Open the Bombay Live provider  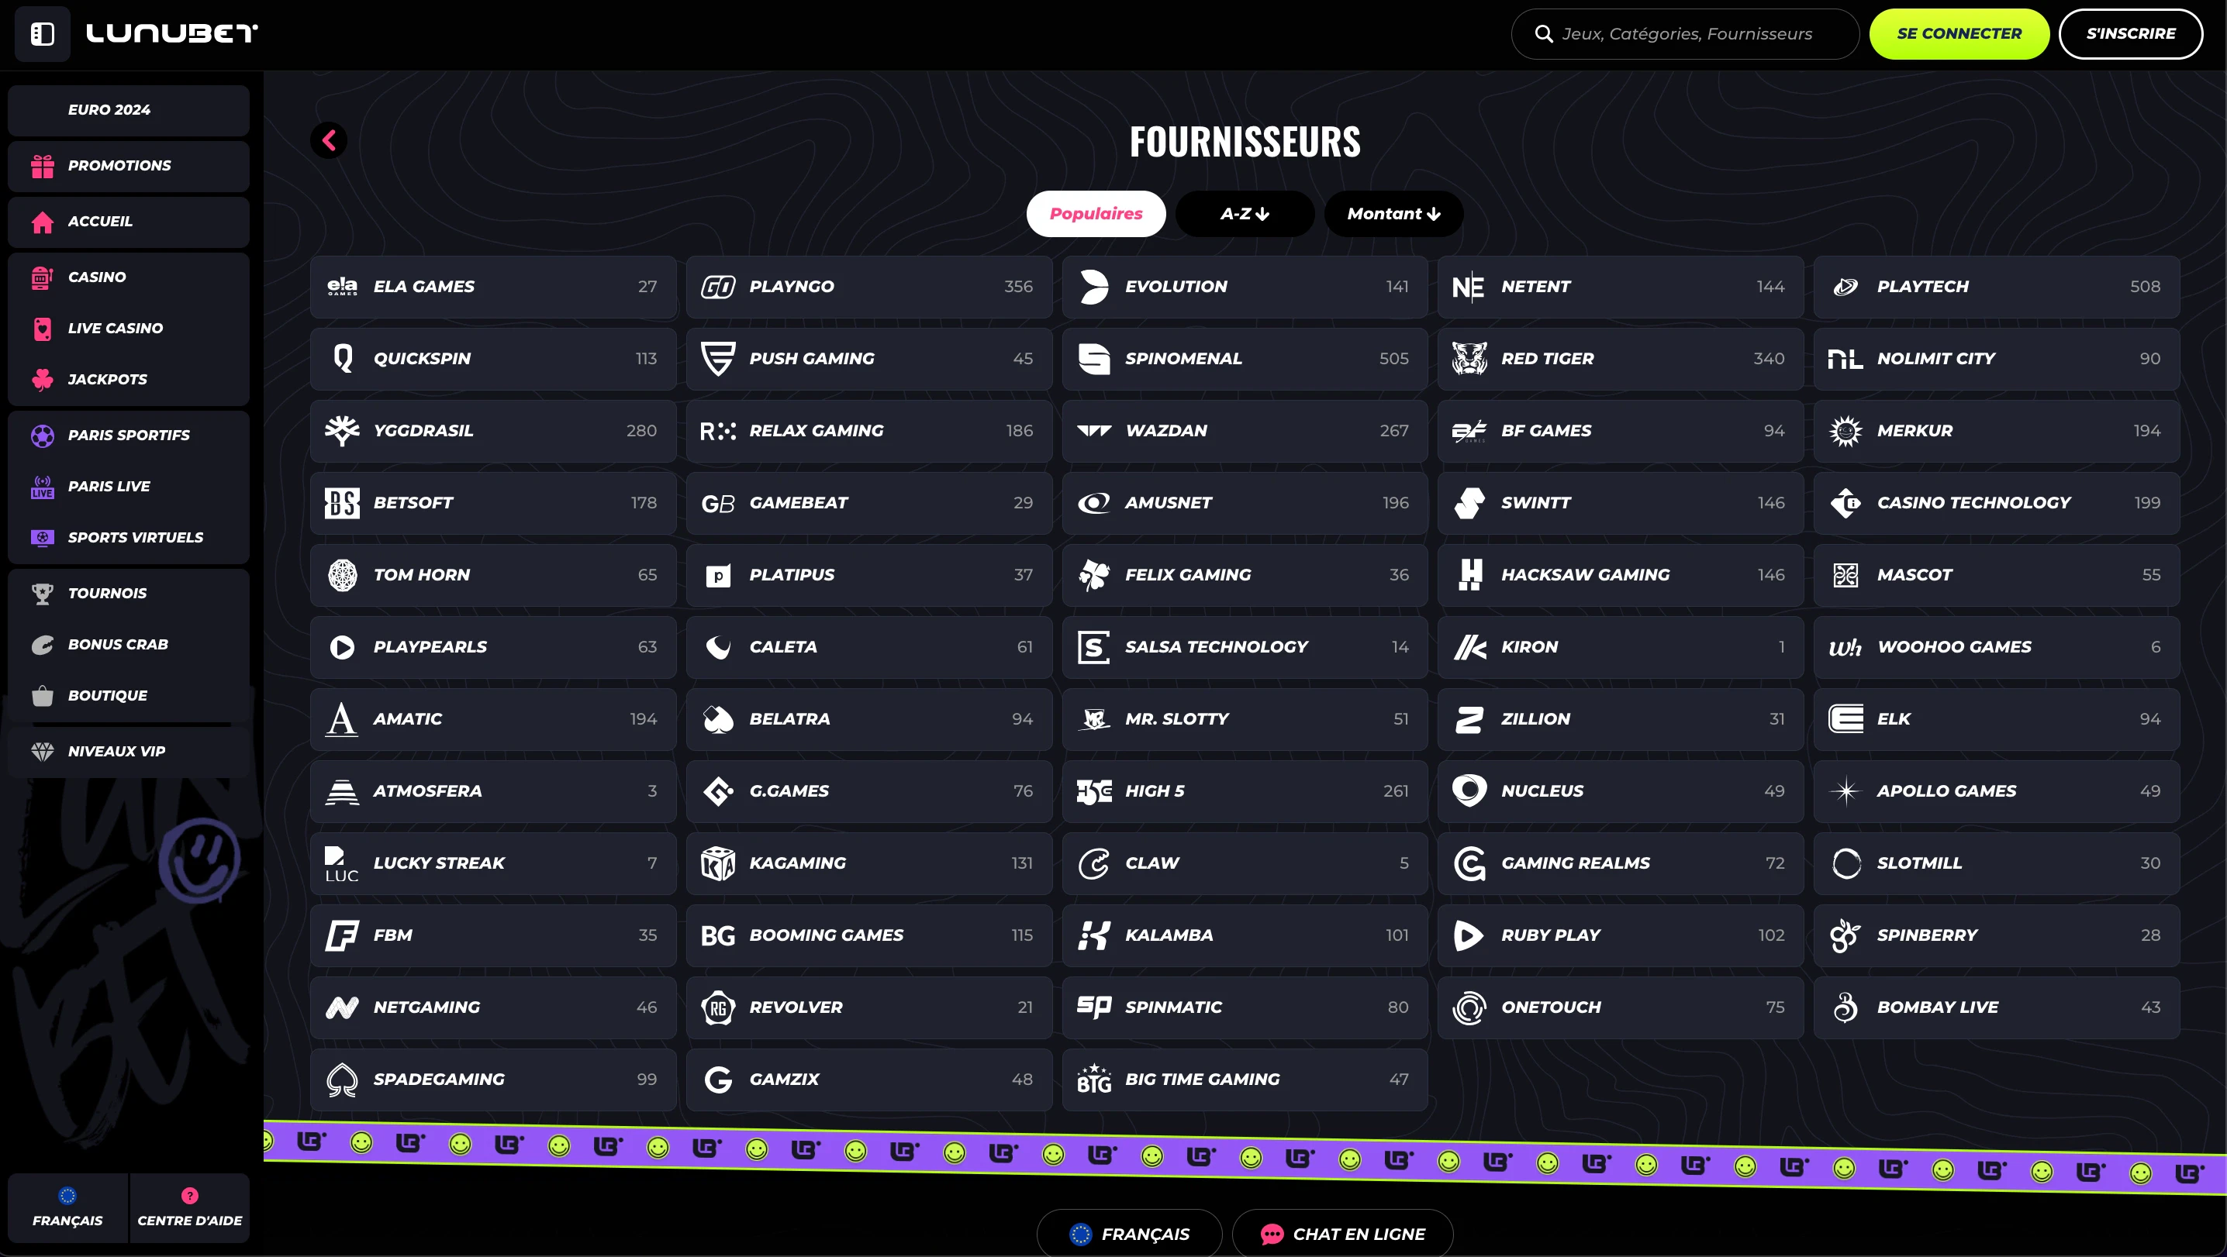pos(1996,1007)
